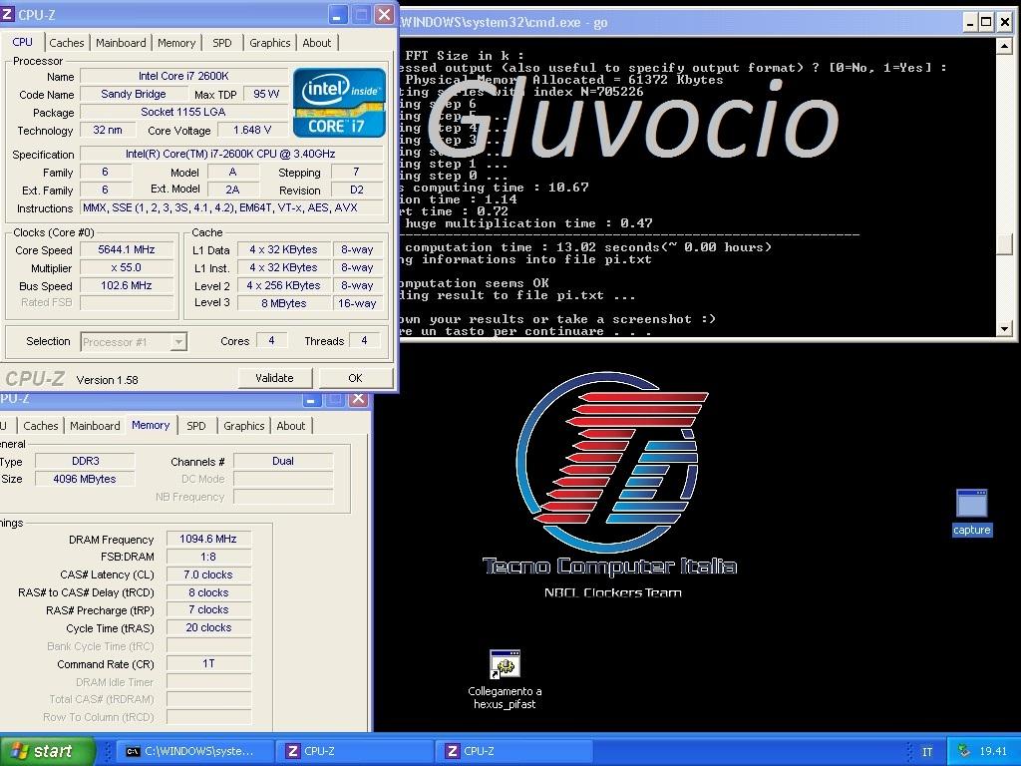This screenshot has width=1021, height=766.
Task: Select the second CPU-Z taskbar button
Action: tap(513, 751)
